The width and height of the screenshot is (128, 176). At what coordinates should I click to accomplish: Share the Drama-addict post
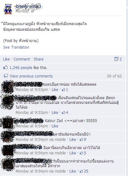(x=38, y=59)
